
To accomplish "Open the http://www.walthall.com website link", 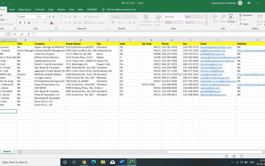I will point(251,74).
